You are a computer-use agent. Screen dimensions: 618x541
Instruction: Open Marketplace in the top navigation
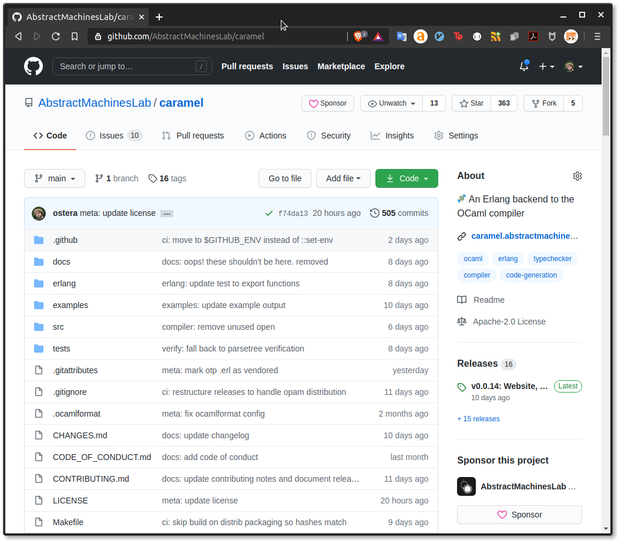[341, 66]
